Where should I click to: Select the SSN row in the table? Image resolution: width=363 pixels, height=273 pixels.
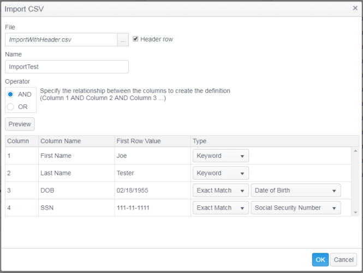75,208
